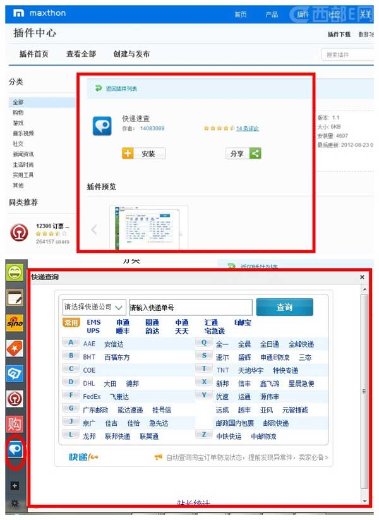Select the 生活时尚 category
The image size is (379, 520).
click(x=23, y=164)
